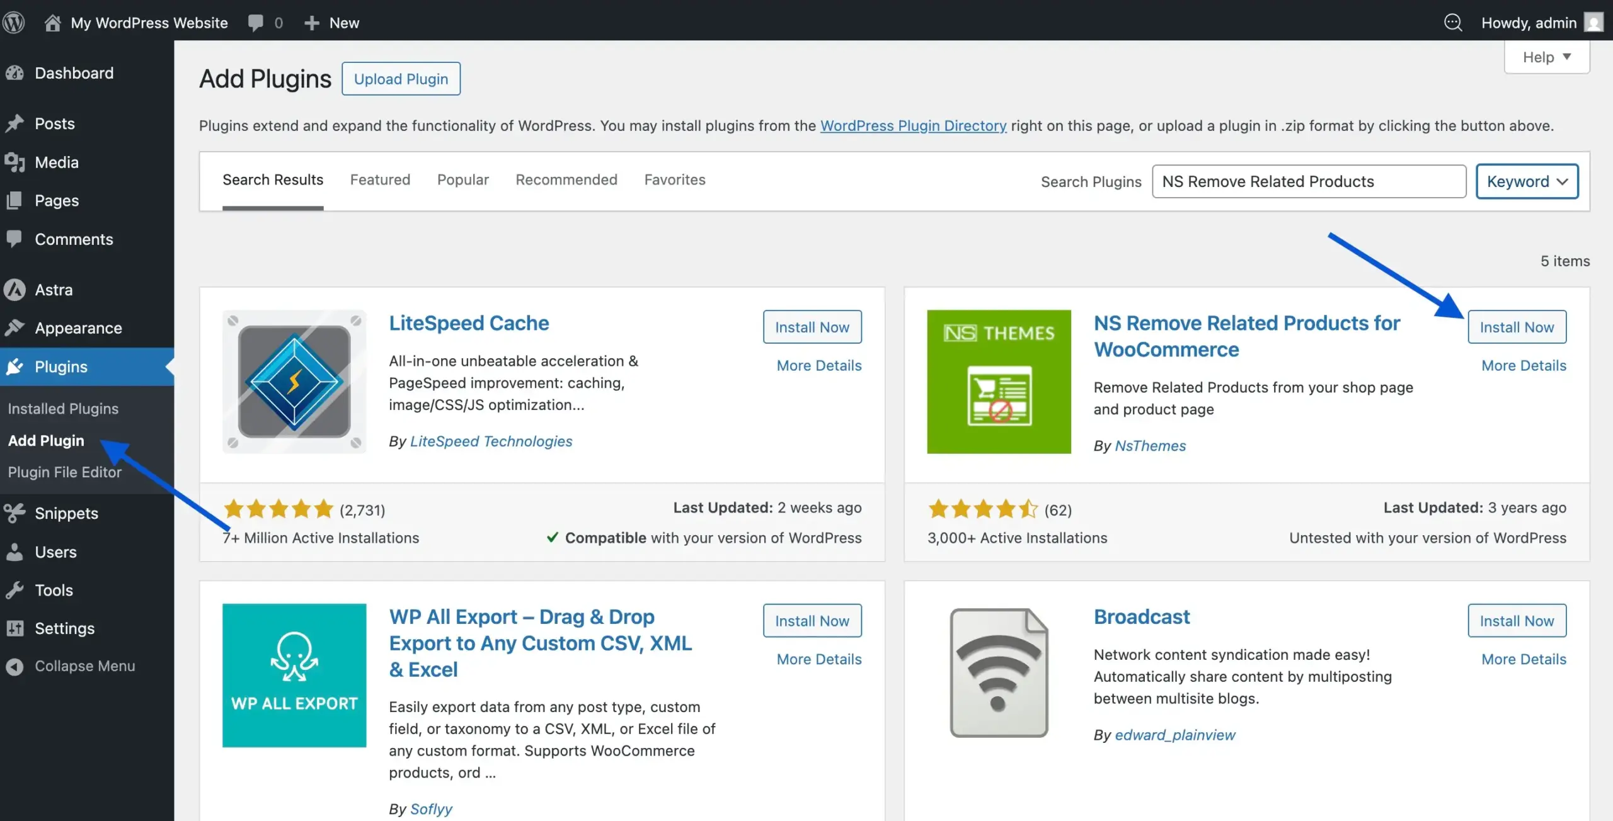The width and height of the screenshot is (1613, 821).
Task: Open Plugin File Editor submenu item
Action: (x=64, y=472)
